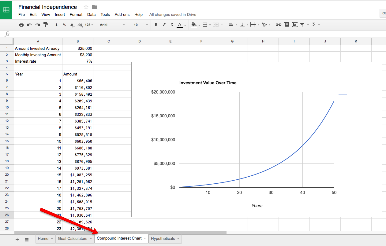Click 'All changes saved in Drive' link
The image size is (386, 246).
[x=173, y=14]
